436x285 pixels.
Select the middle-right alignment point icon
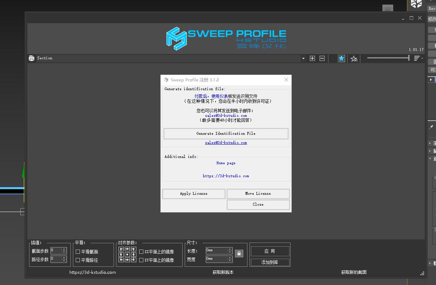pos(133,254)
